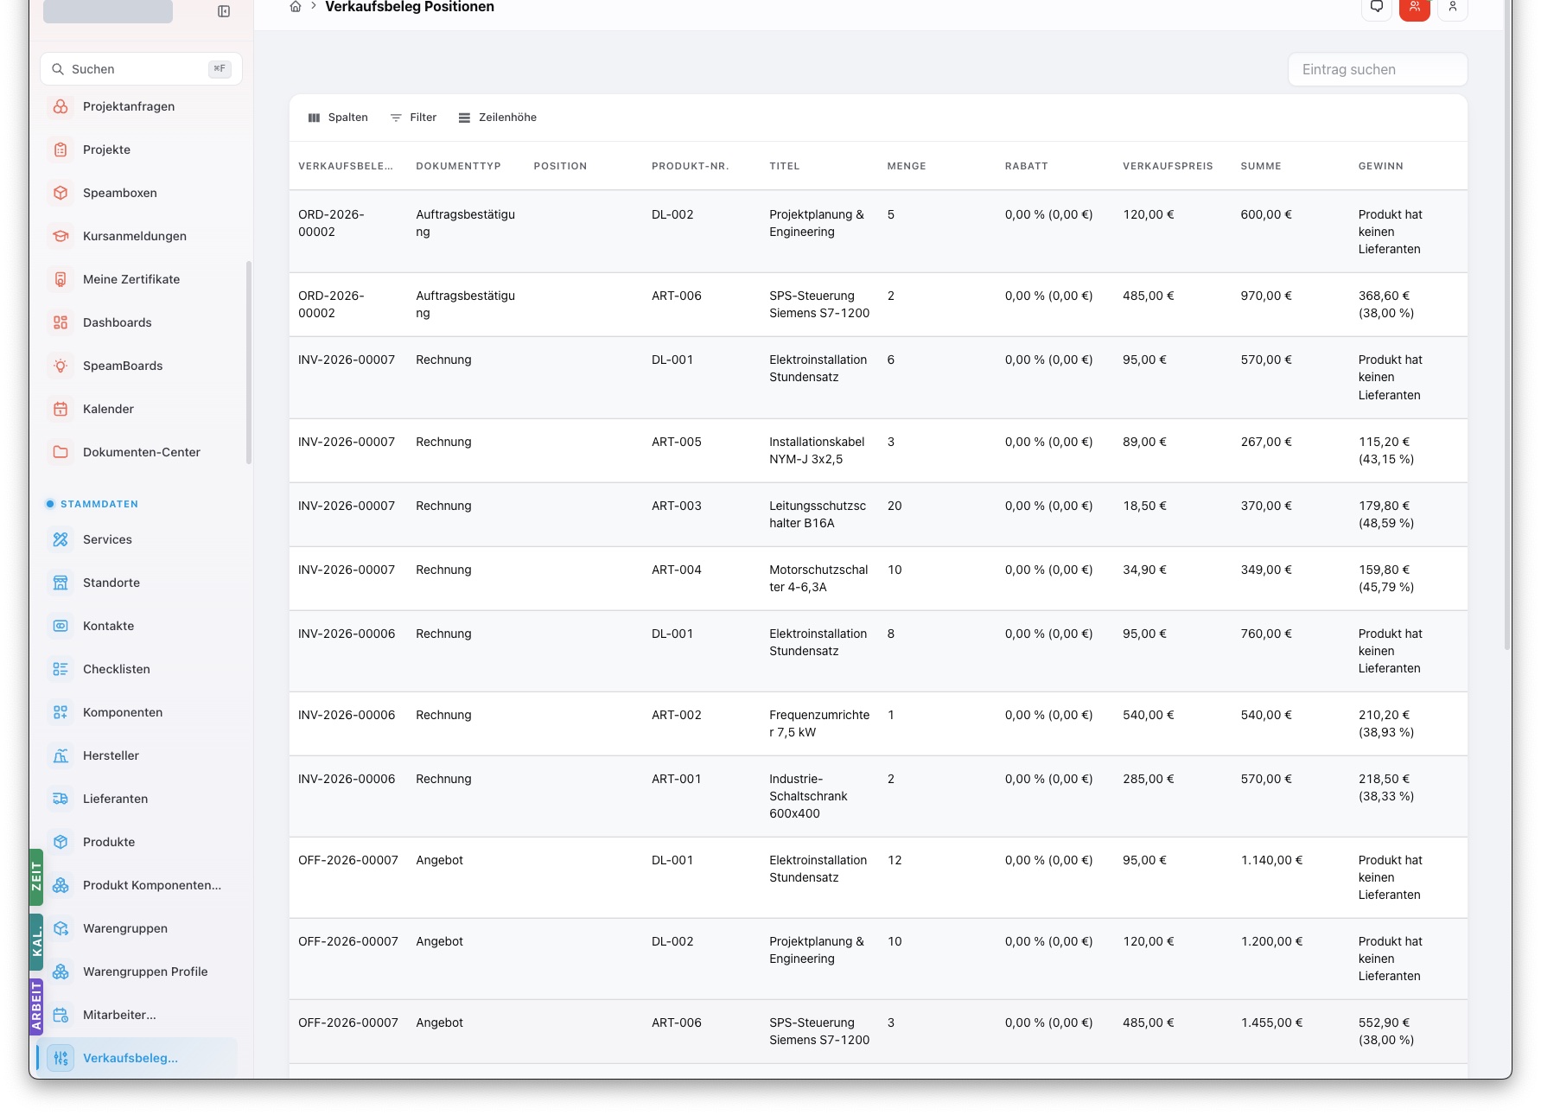Click the sidebar Suchen search box
The image size is (1541, 1115).
(141, 69)
